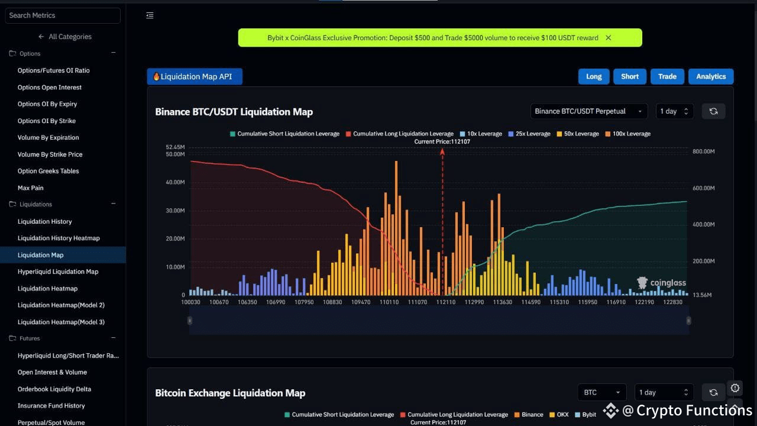Open the 1 day selector on Binance map

point(674,111)
